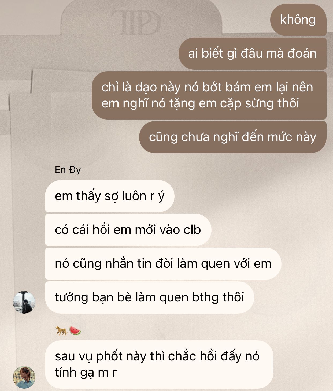The image size is (333, 391).
Task: Open En Đy's profile avatar
Action: [x=24, y=302]
